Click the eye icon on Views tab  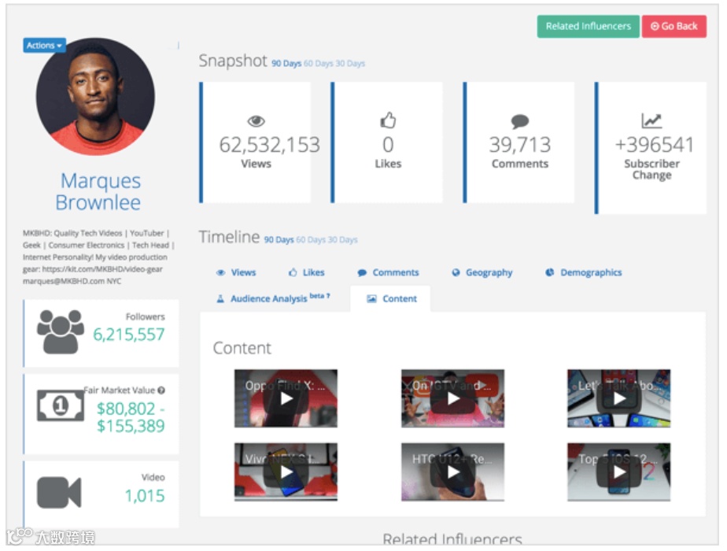coord(220,272)
